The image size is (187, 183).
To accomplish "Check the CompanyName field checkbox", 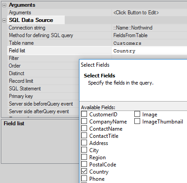I will click(x=84, y=121).
